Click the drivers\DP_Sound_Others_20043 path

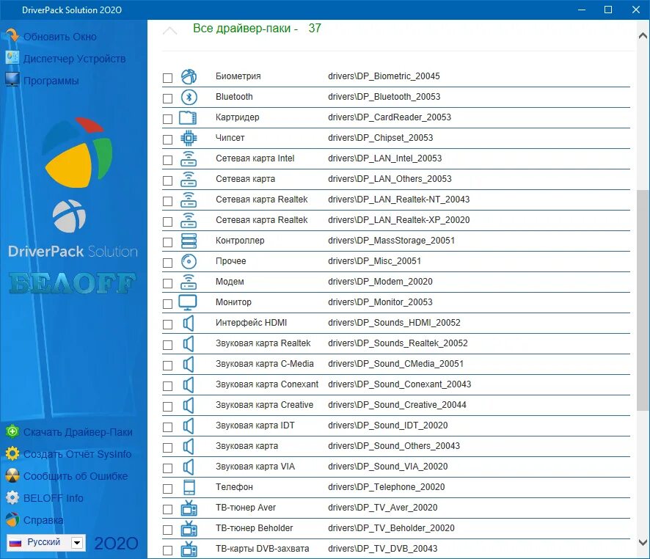click(394, 446)
